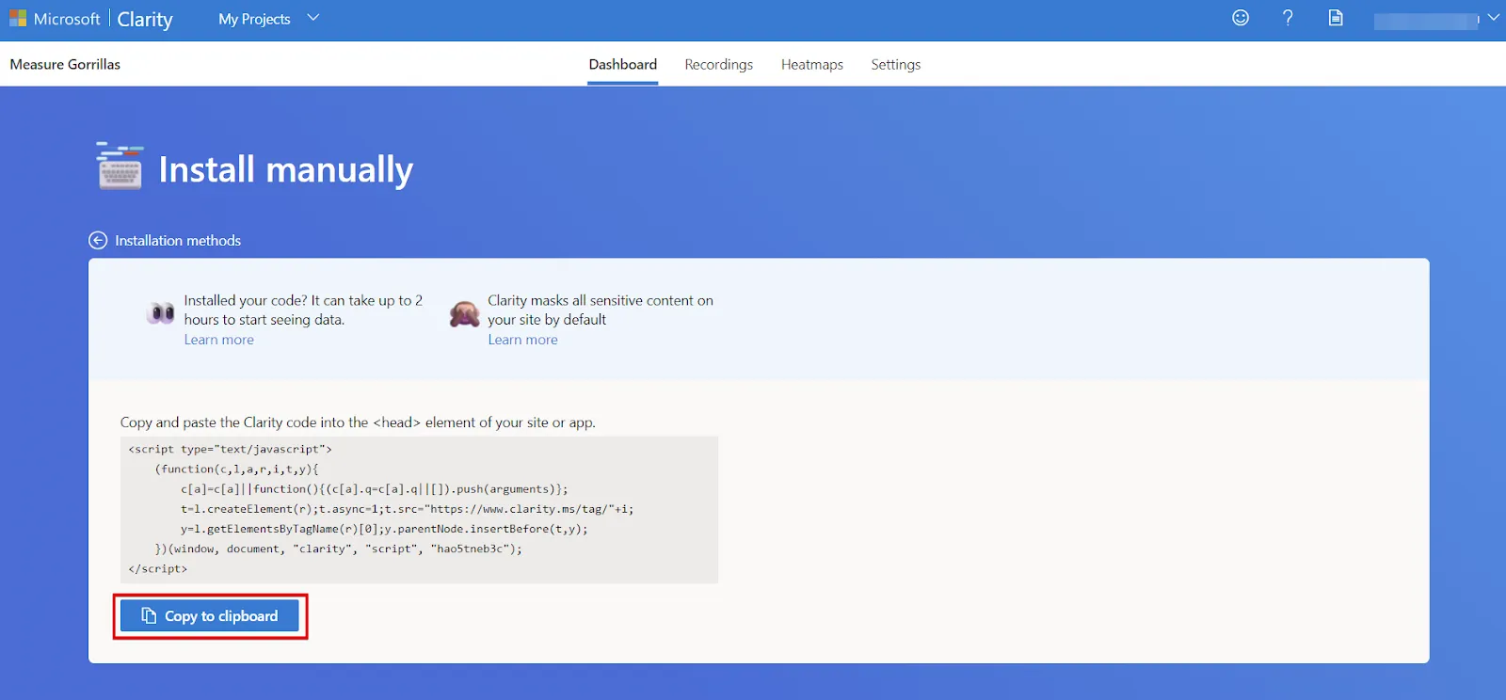Expand the My Projects dropdown

coord(269,19)
